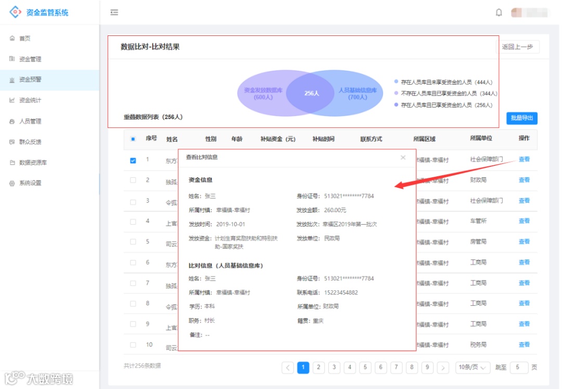Image resolution: width=562 pixels, height=389 pixels.
Task: Go to next page arrow
Action: pyautogui.click(x=443, y=368)
